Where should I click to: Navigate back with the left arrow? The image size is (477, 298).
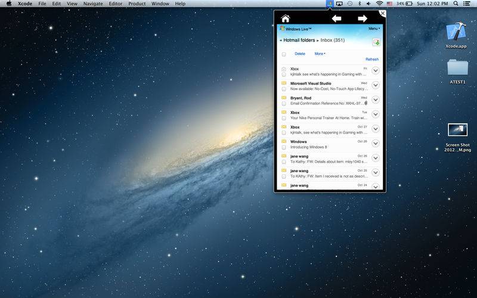336,18
